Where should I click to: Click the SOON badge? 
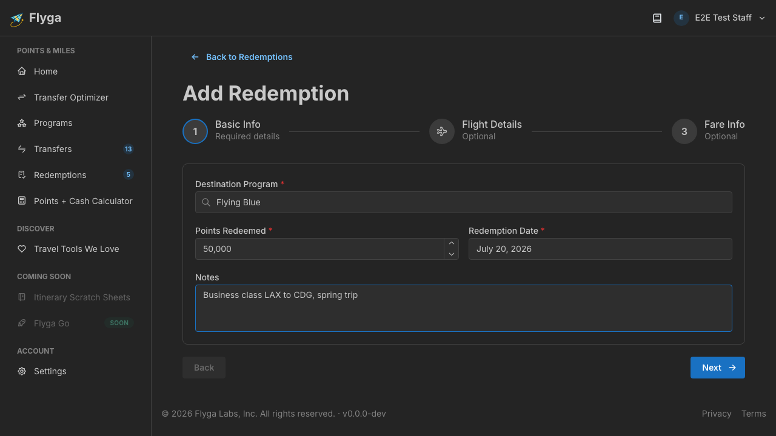(x=119, y=323)
